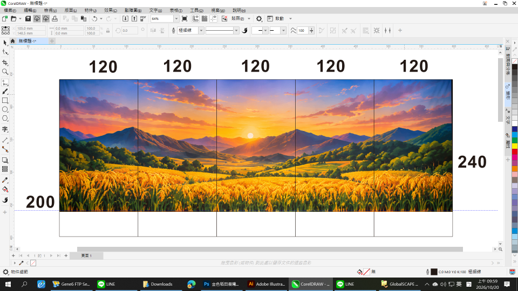Select the Artistic Media brush tool

click(5, 92)
